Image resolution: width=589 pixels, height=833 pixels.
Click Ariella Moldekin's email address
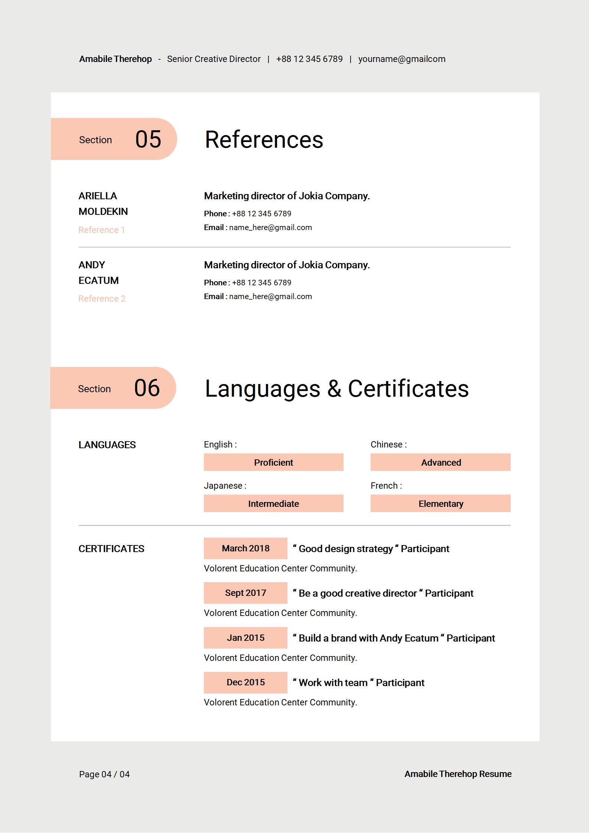pos(270,227)
